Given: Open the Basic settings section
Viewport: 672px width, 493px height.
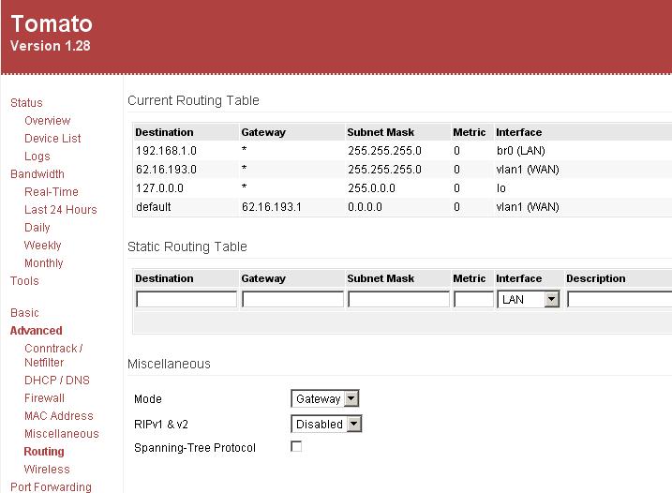Looking at the screenshot, I should point(24,312).
